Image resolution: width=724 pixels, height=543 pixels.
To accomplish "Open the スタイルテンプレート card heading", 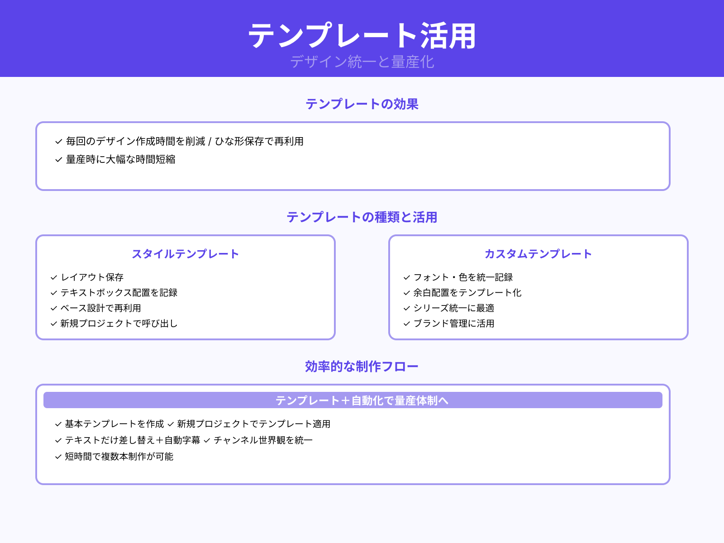I will coord(186,254).
